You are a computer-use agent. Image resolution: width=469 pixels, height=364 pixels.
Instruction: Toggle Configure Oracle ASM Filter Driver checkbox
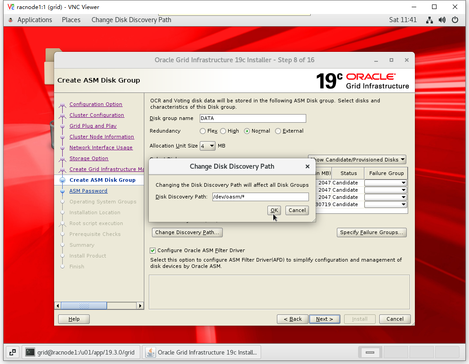click(x=153, y=250)
